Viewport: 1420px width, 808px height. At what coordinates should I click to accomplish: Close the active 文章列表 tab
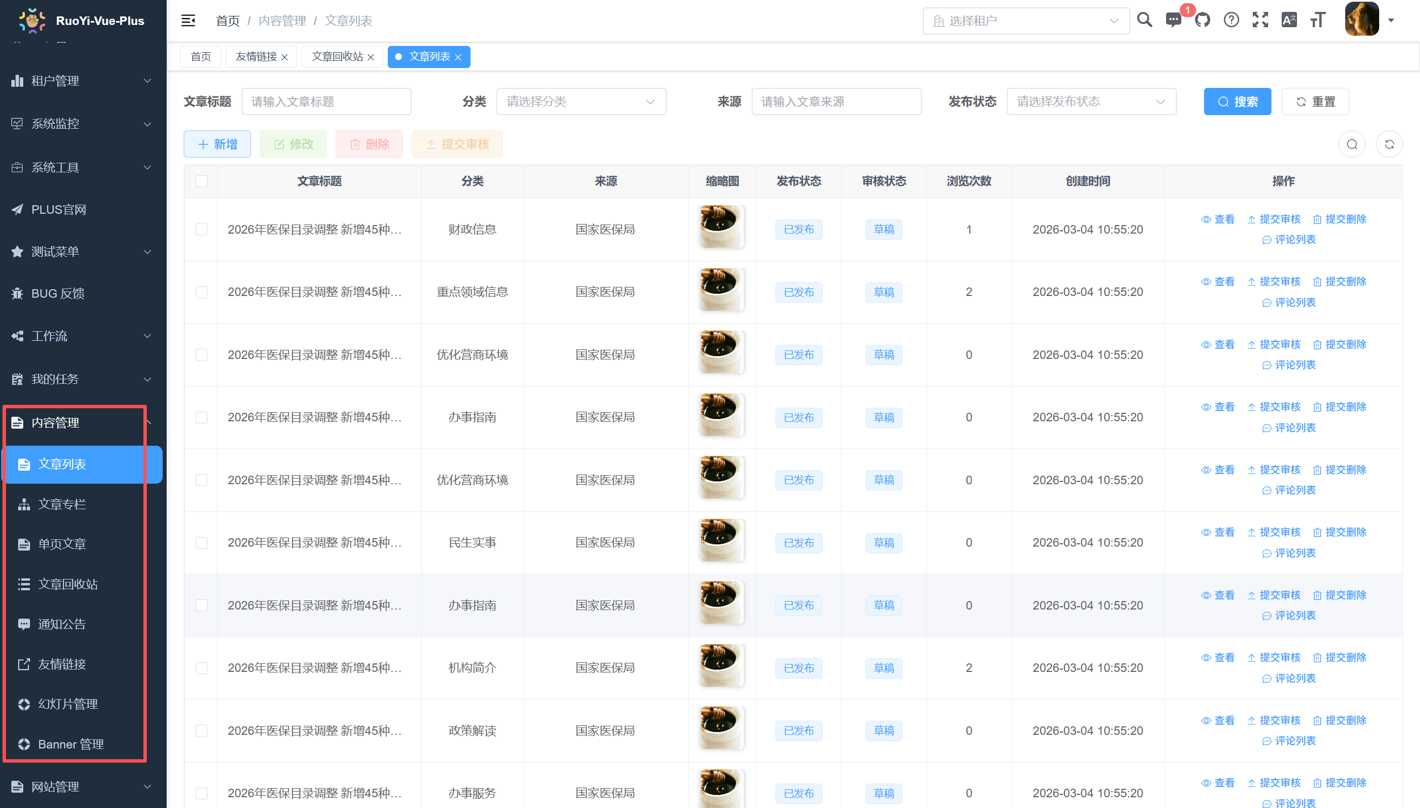[x=458, y=57]
